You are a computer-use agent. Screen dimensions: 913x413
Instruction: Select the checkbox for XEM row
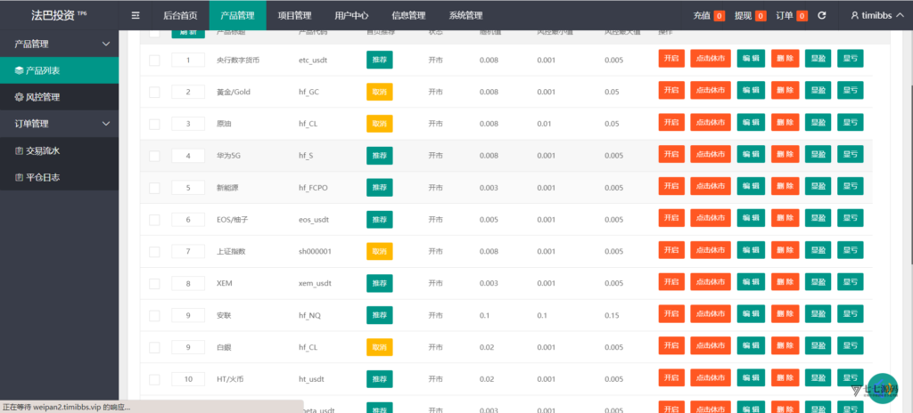coord(154,284)
